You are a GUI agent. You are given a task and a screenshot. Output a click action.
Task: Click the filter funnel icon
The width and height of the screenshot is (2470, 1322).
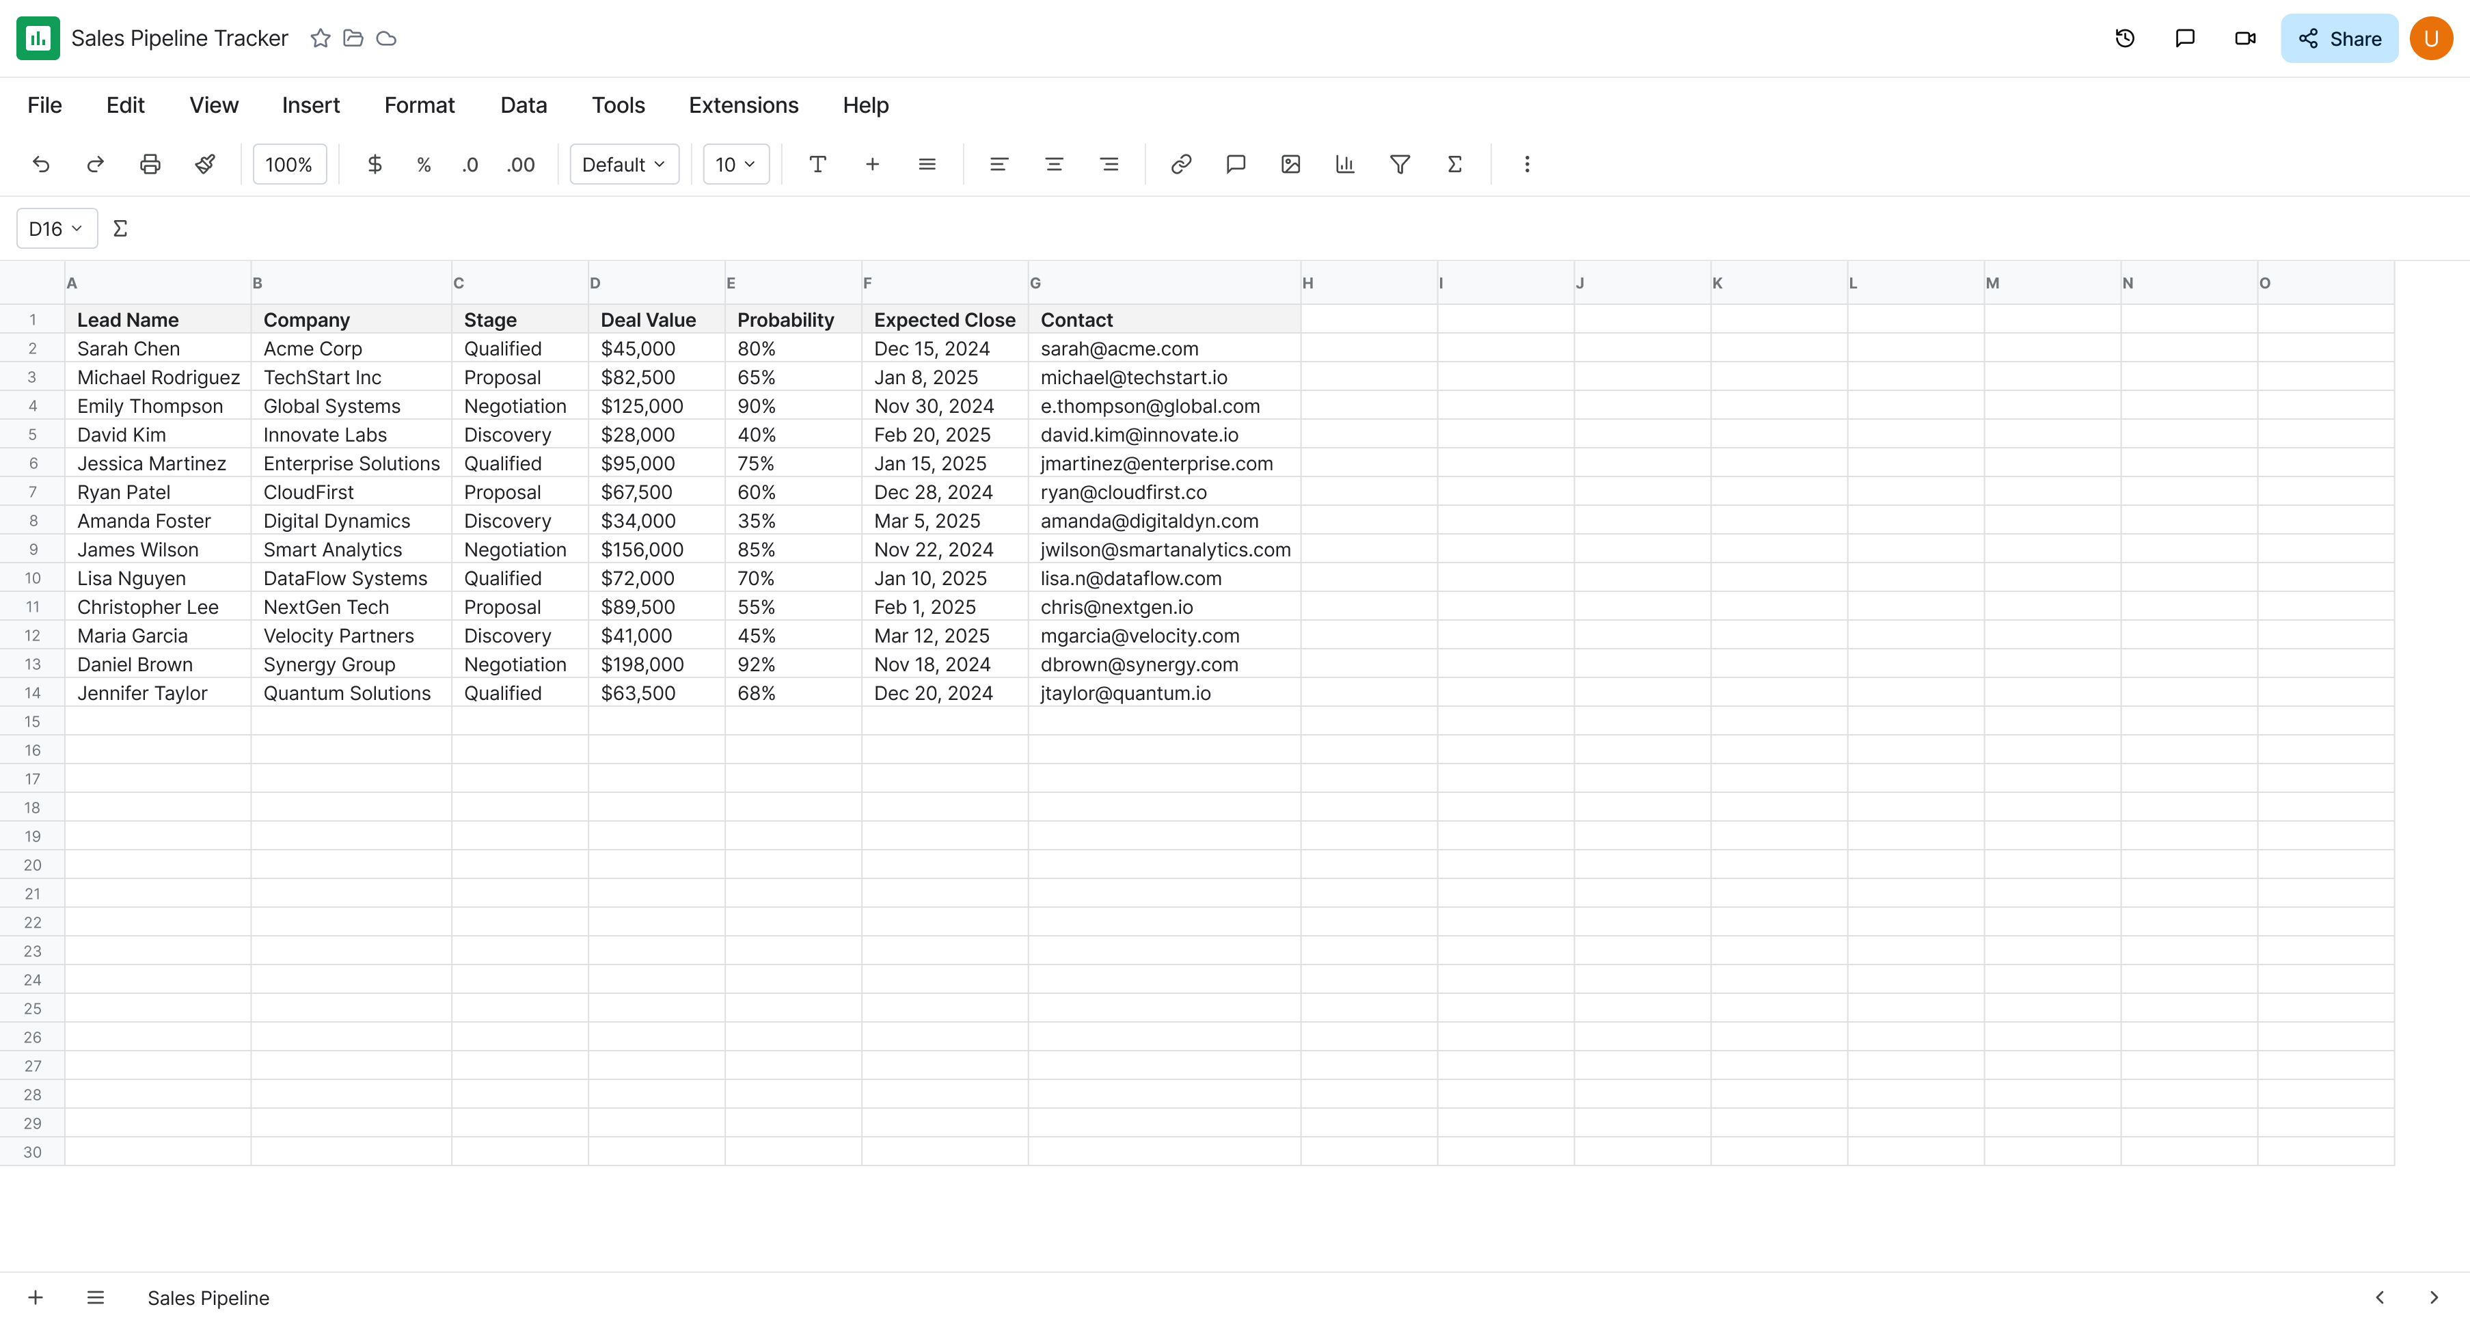(x=1399, y=164)
